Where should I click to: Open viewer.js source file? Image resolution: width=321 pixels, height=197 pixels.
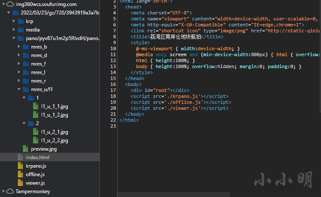pyautogui.click(x=35, y=183)
